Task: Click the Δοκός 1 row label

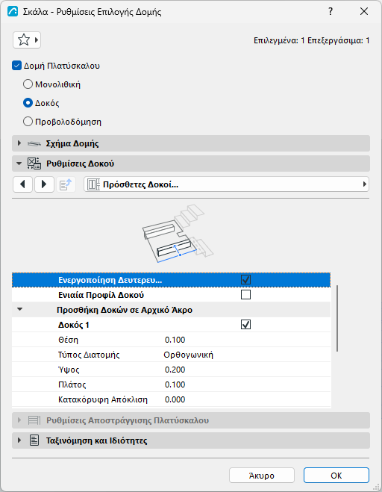Action: pos(74,325)
